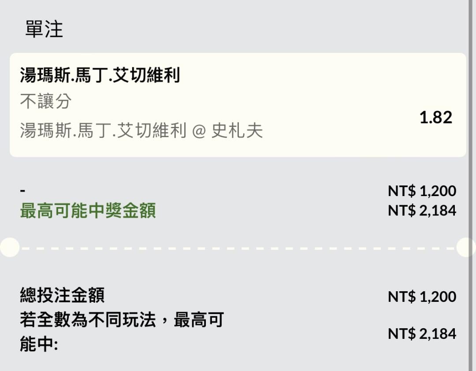Click the 總投注金額 label

[x=62, y=295]
